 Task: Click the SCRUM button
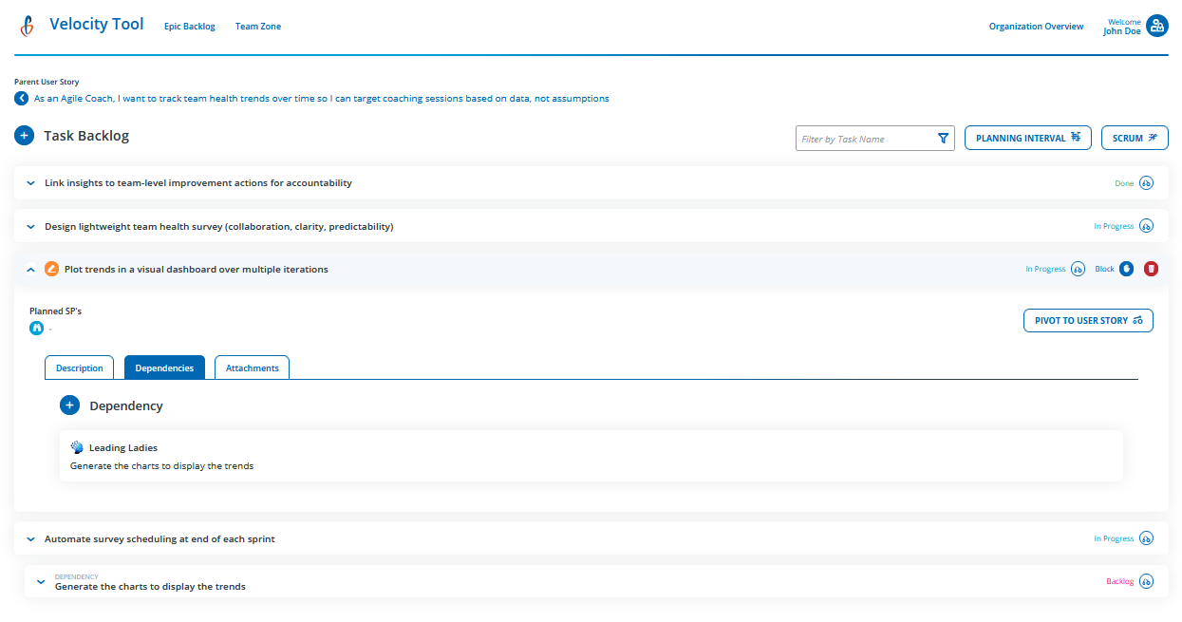[x=1135, y=137]
